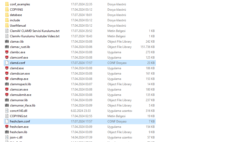Click the date 14.04.2024 07:39 of json-c.dll
The height and width of the screenshot is (142, 239).
coord(82,137)
